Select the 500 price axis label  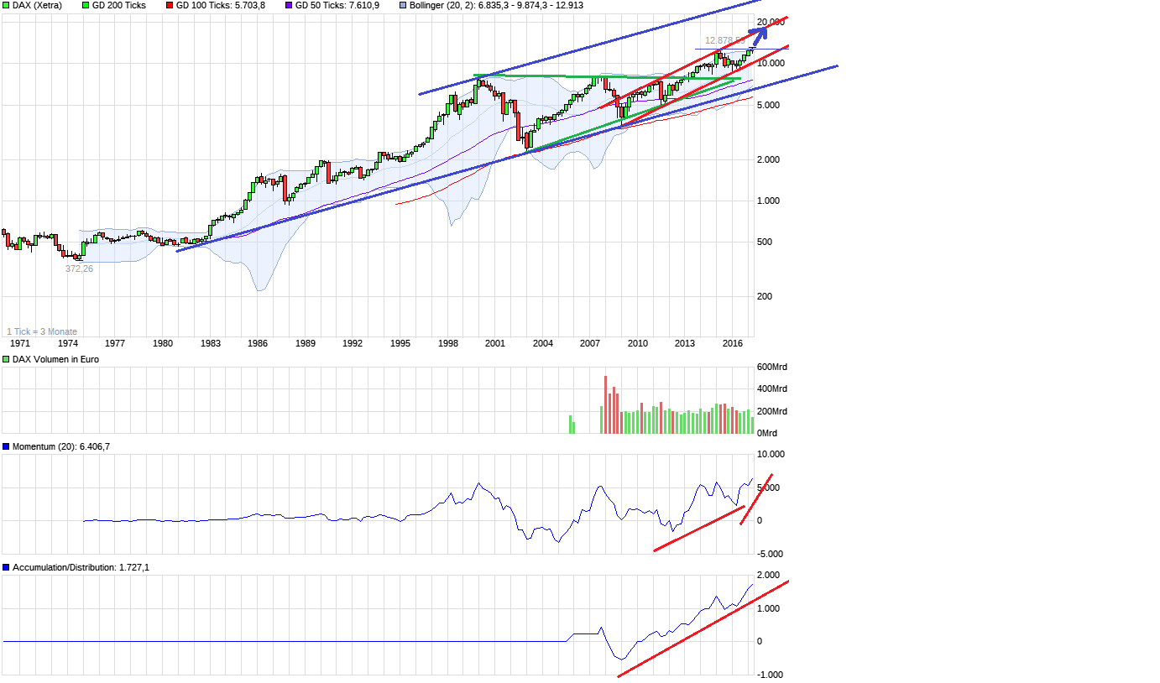click(x=765, y=242)
